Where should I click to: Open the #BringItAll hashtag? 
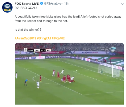tap(44, 38)
